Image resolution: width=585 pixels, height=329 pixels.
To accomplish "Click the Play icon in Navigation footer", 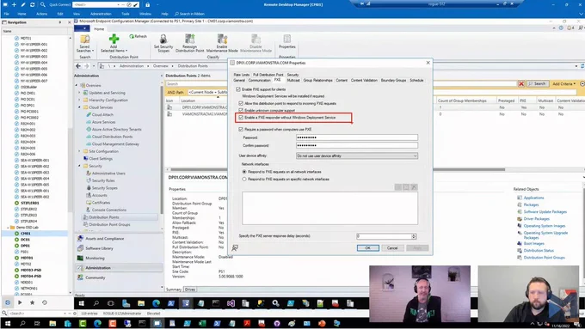I will pyautogui.click(x=20, y=302).
